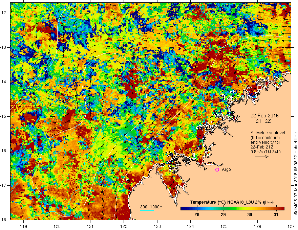Click the temperature colorbar scale
Viewport: 298px width, 230px height.
tap(232, 209)
